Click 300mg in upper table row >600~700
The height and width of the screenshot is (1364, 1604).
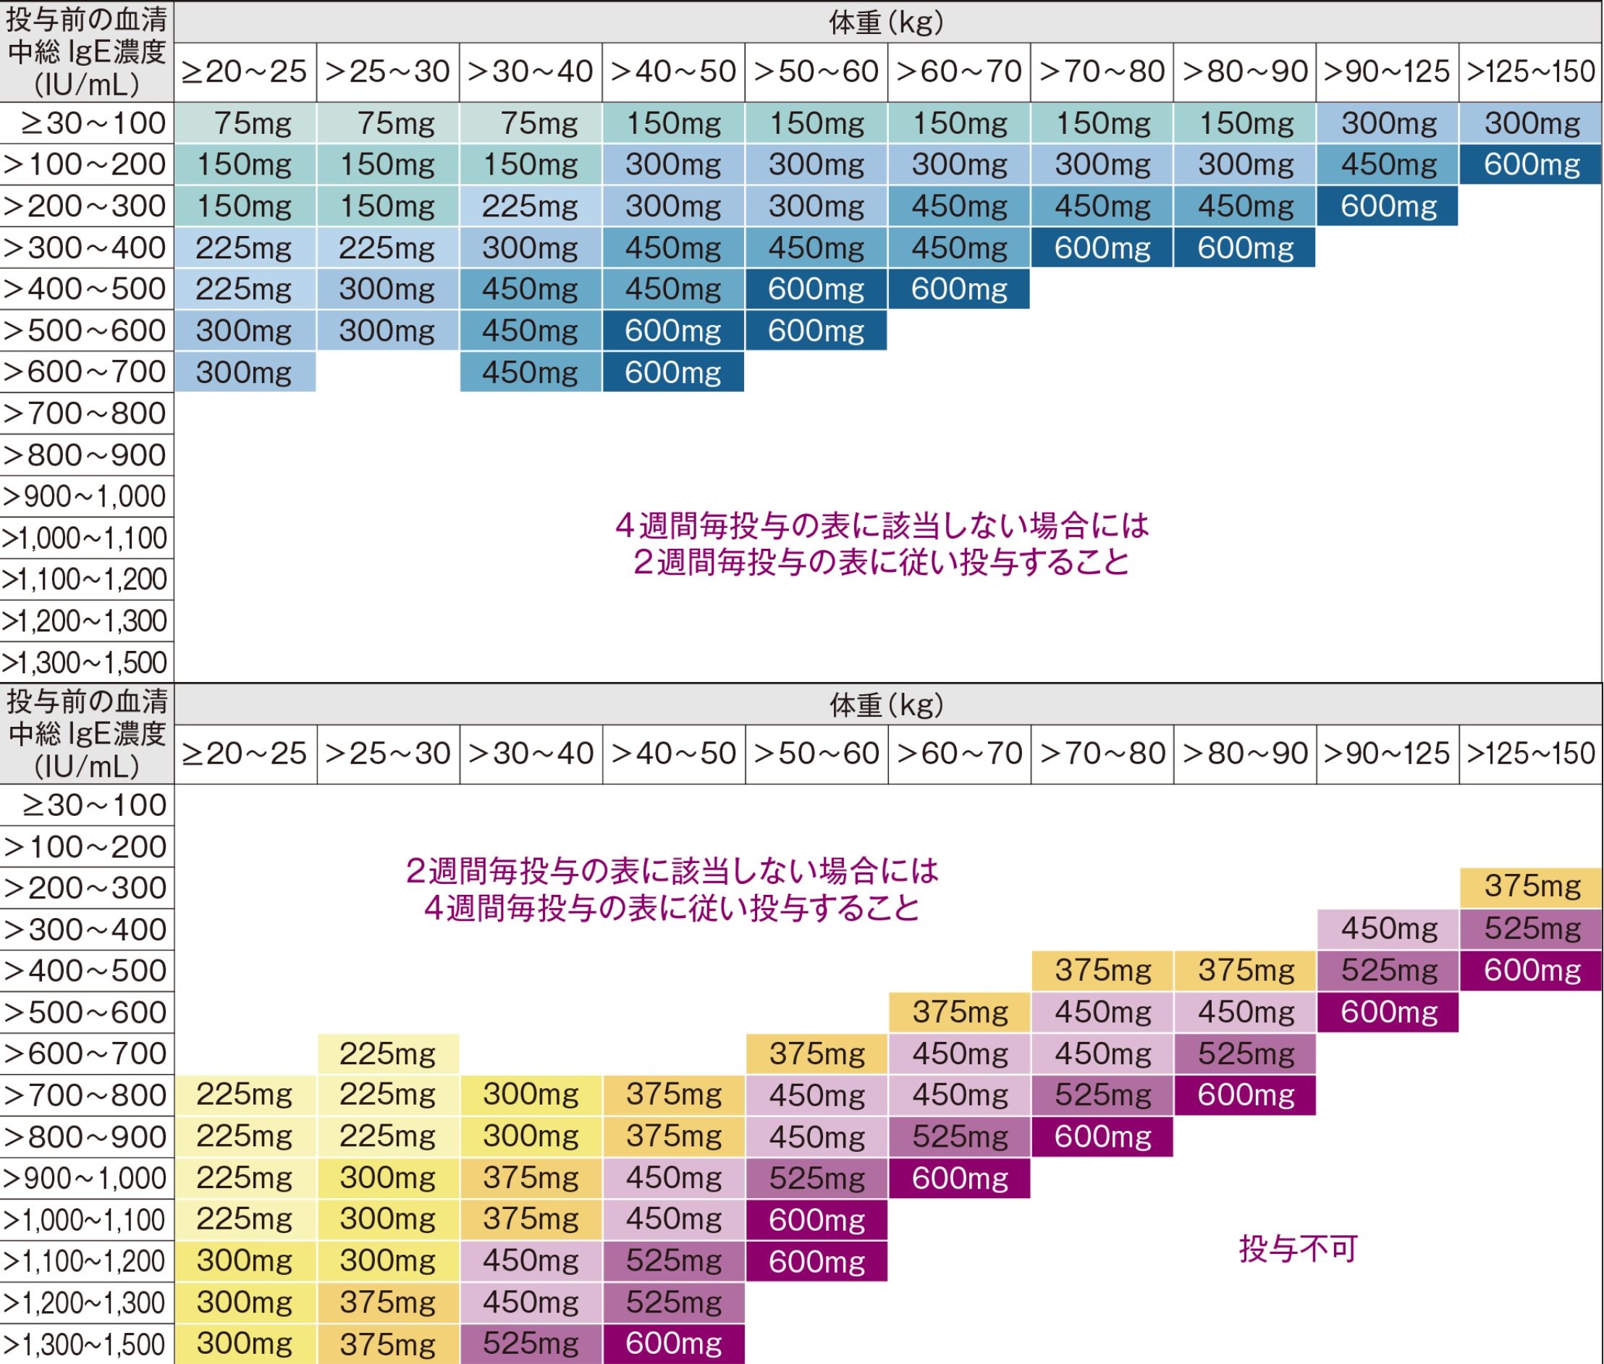pyautogui.click(x=245, y=372)
